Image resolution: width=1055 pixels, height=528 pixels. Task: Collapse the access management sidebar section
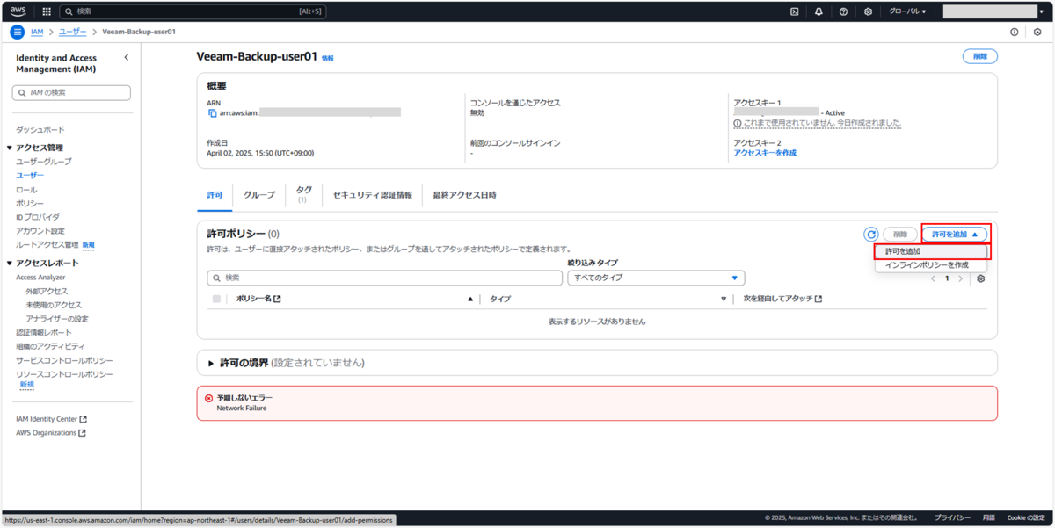pos(10,148)
